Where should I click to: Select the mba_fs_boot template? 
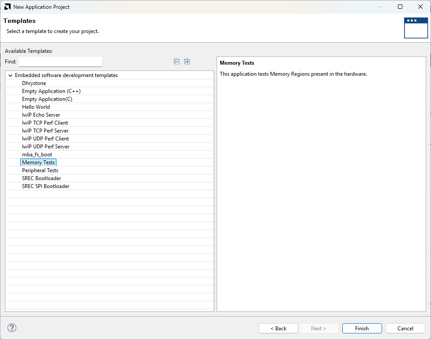(37, 155)
